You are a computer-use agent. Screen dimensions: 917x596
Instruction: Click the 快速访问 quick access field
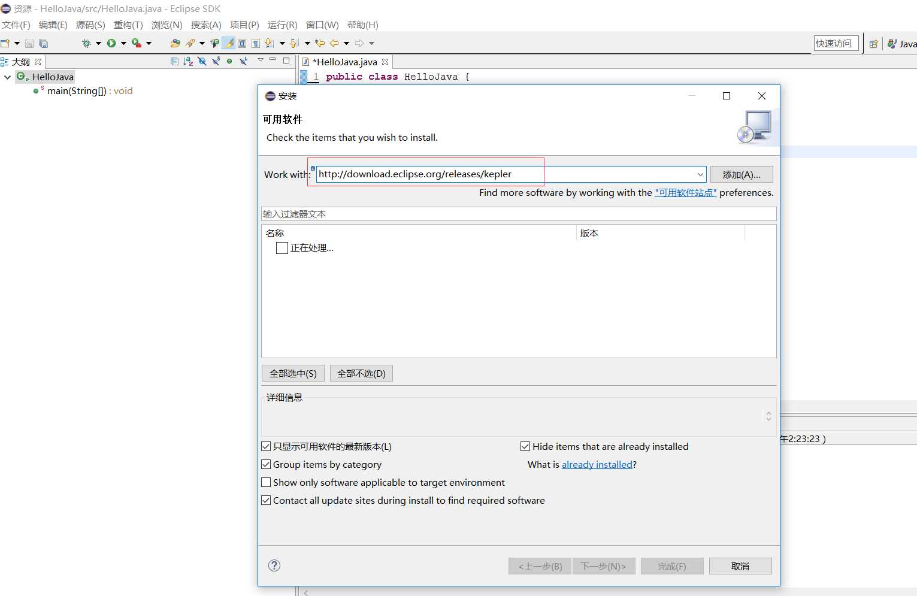(x=836, y=43)
